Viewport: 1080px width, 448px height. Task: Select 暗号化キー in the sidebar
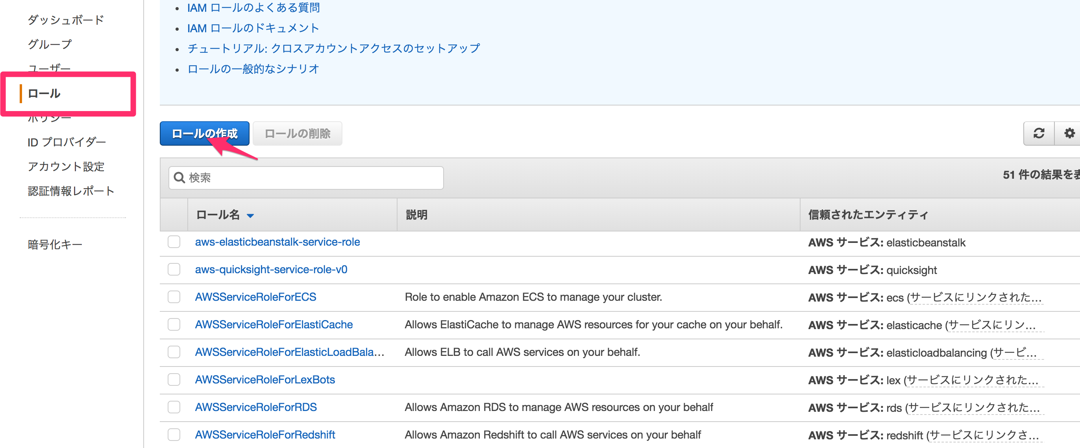click(55, 244)
